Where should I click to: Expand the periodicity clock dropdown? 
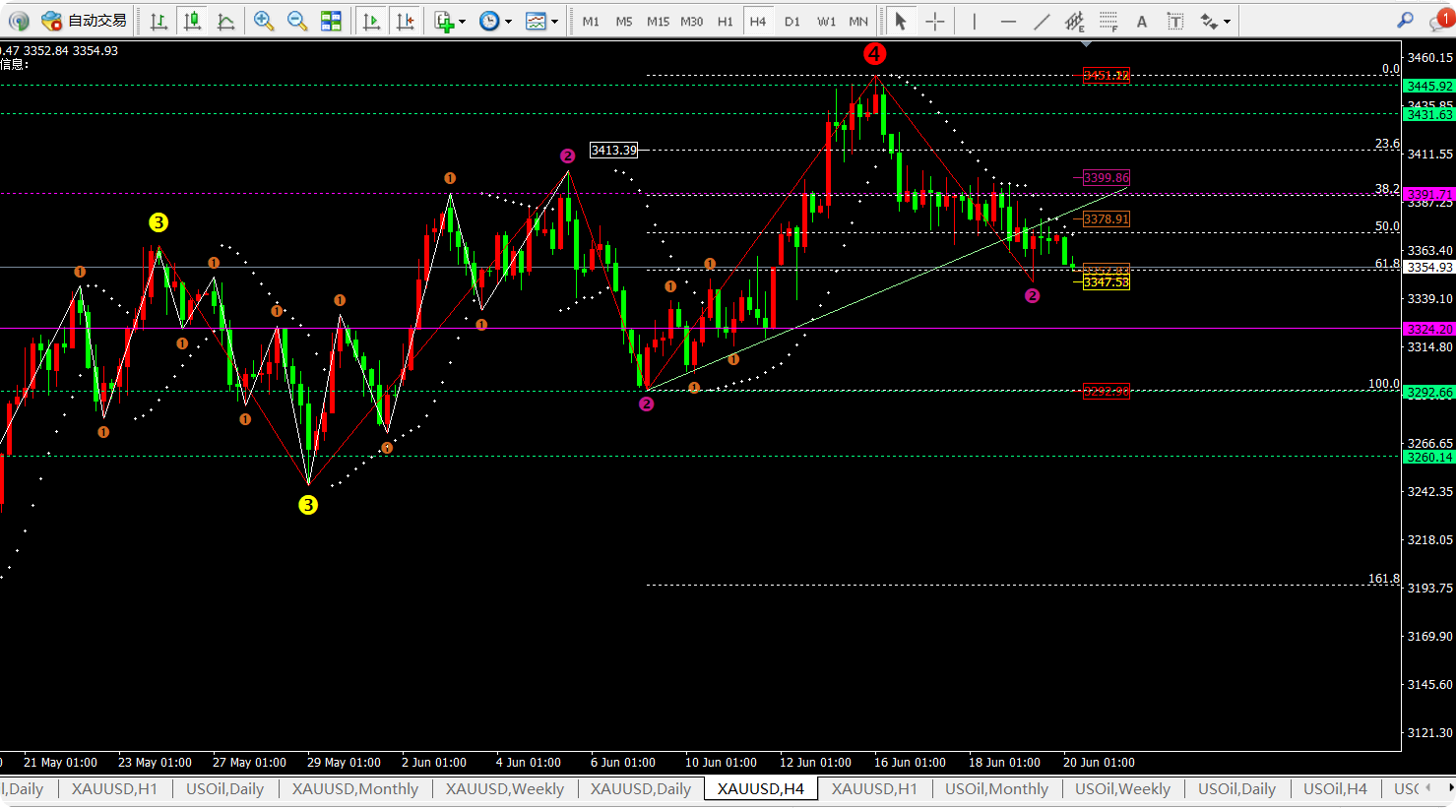[495, 21]
